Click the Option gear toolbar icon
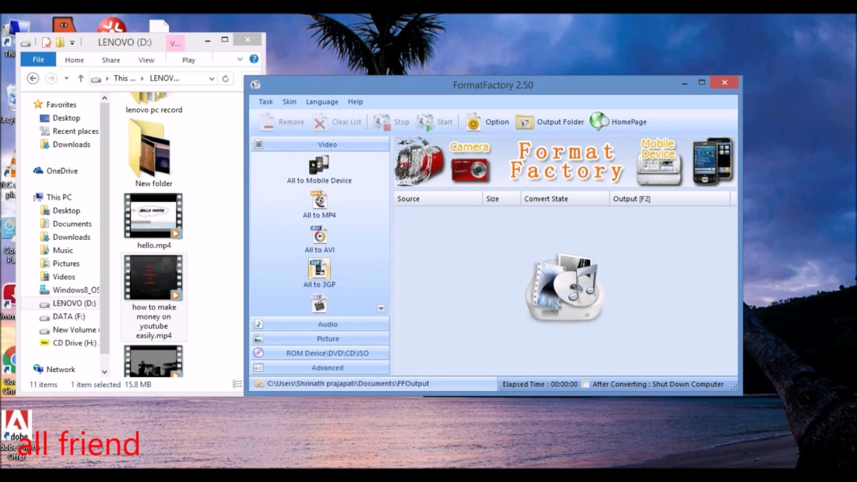The image size is (857, 482). pyautogui.click(x=473, y=122)
